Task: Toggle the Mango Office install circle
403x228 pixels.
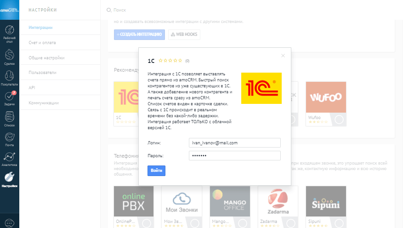Action: pos(242,223)
